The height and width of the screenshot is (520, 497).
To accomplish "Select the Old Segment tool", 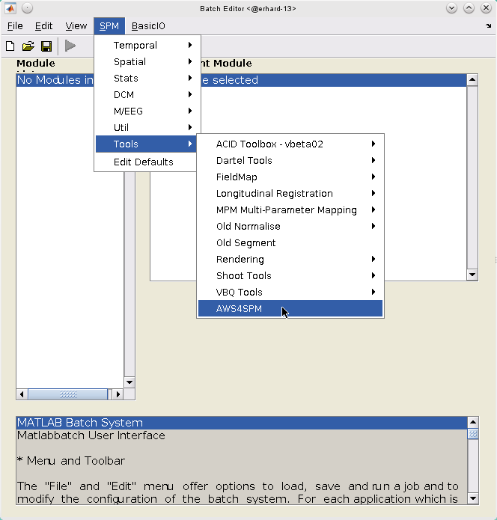I will click(x=290, y=242).
